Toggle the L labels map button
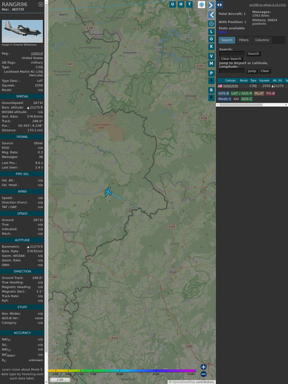This screenshot has width=288, height=384. tap(211, 32)
